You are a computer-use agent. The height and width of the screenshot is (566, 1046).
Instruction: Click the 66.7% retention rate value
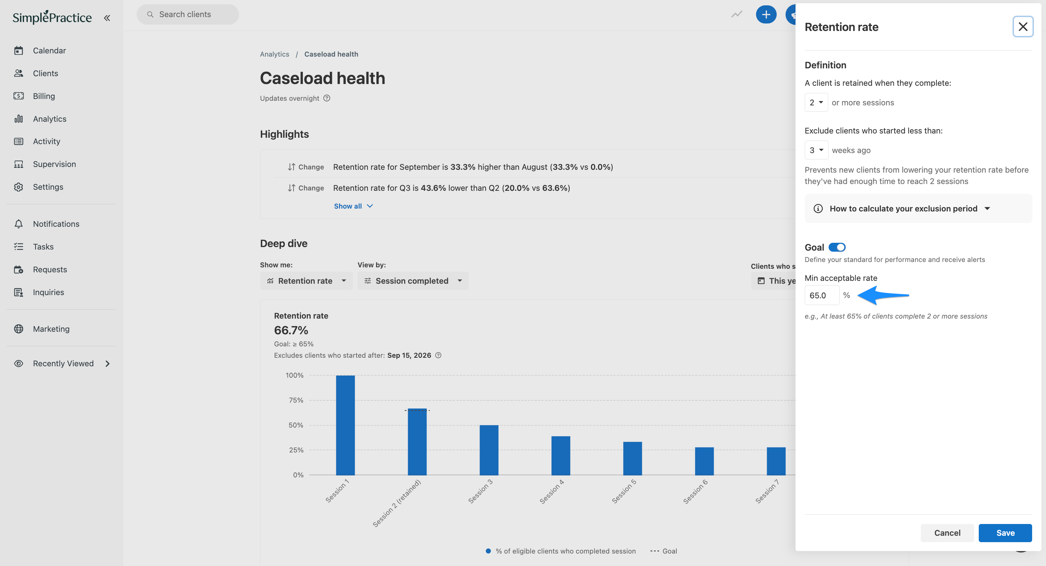[291, 330]
